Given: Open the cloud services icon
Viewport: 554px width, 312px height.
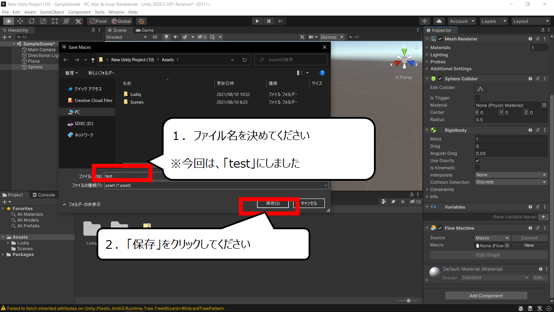Looking at the screenshot, I should coord(439,21).
